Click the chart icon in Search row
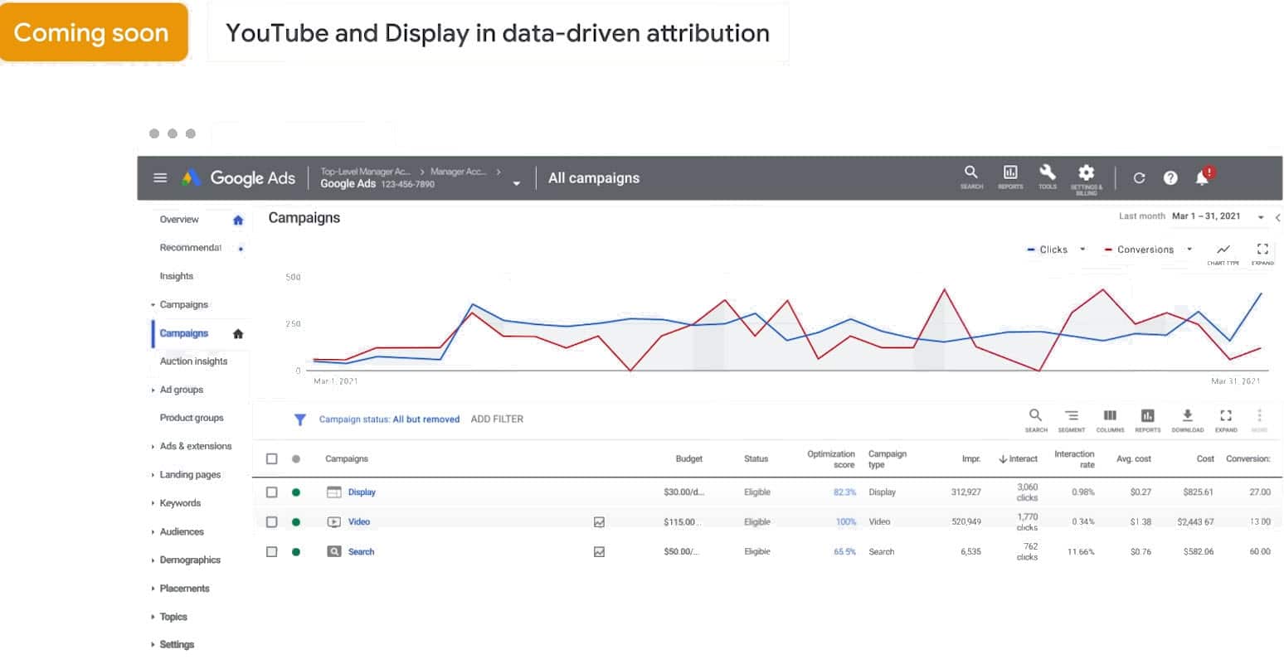This screenshot has height=669, width=1284. [x=599, y=552]
